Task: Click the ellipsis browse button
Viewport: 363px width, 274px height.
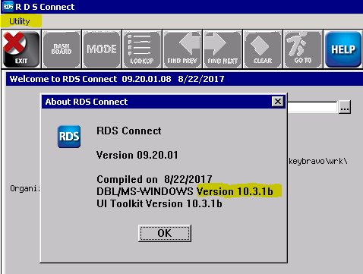Action: click(x=345, y=107)
